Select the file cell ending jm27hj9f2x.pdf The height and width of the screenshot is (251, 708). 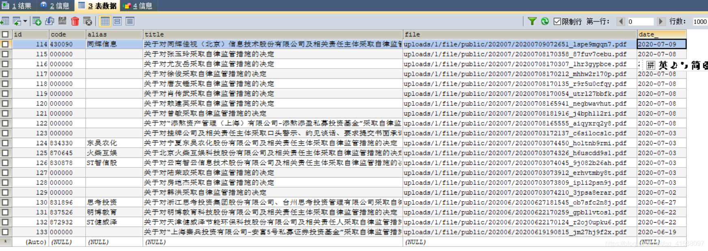(x=520, y=232)
